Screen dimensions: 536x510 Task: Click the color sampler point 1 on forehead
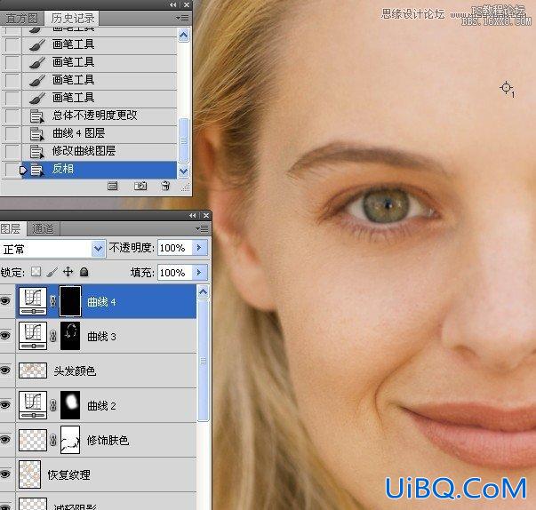(x=506, y=88)
